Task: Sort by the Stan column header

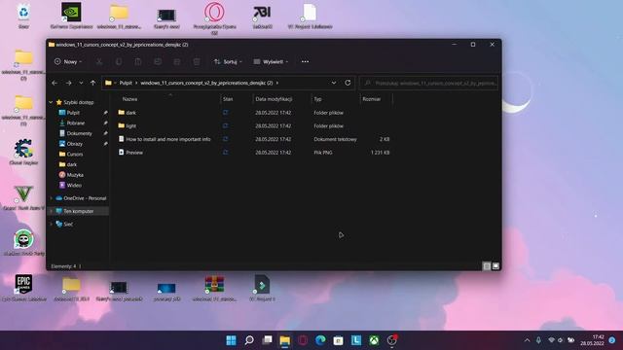Action: (228, 99)
